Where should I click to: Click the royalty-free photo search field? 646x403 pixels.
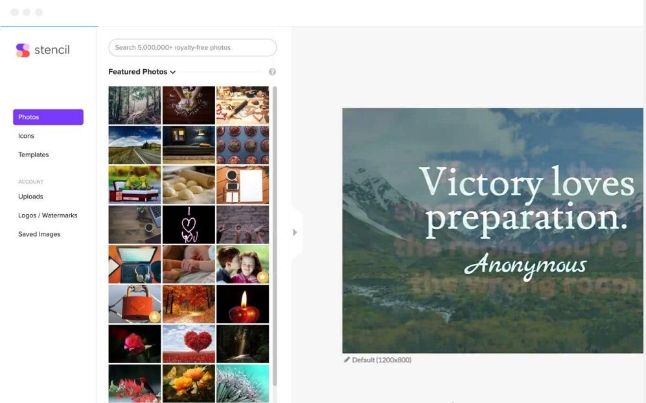coord(192,48)
